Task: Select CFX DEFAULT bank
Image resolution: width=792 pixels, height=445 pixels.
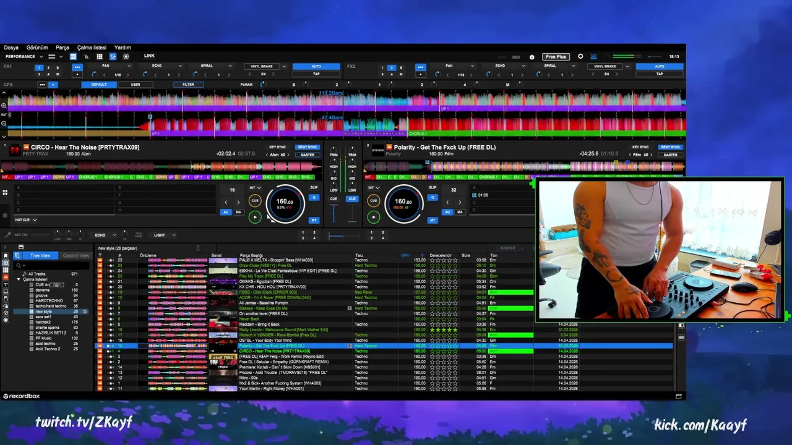Action: (x=99, y=85)
